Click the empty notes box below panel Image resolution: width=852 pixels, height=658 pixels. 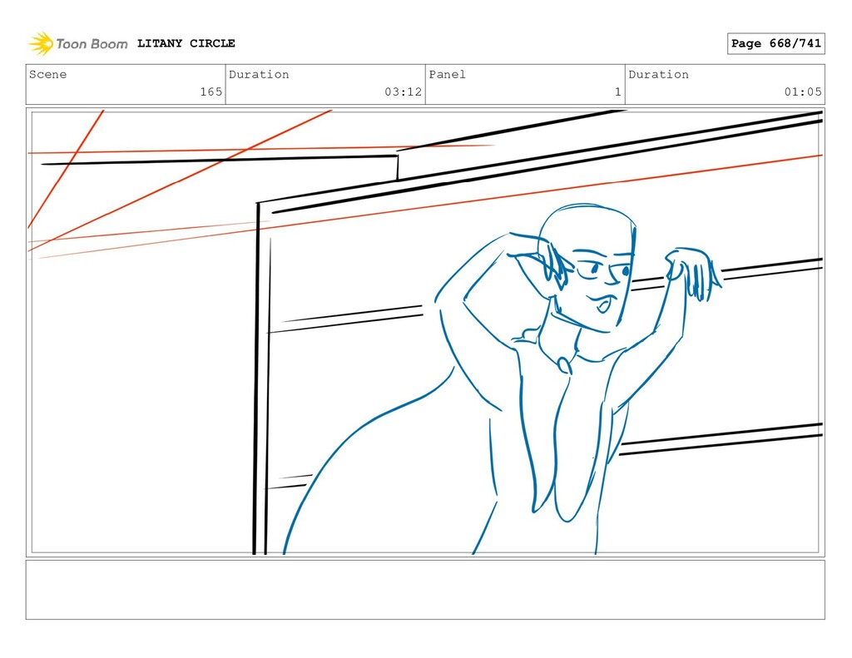[x=425, y=590]
